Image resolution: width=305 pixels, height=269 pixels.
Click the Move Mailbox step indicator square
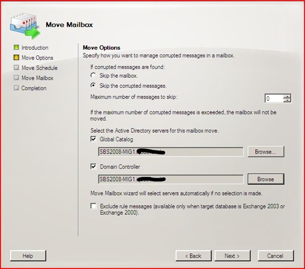click(16, 78)
